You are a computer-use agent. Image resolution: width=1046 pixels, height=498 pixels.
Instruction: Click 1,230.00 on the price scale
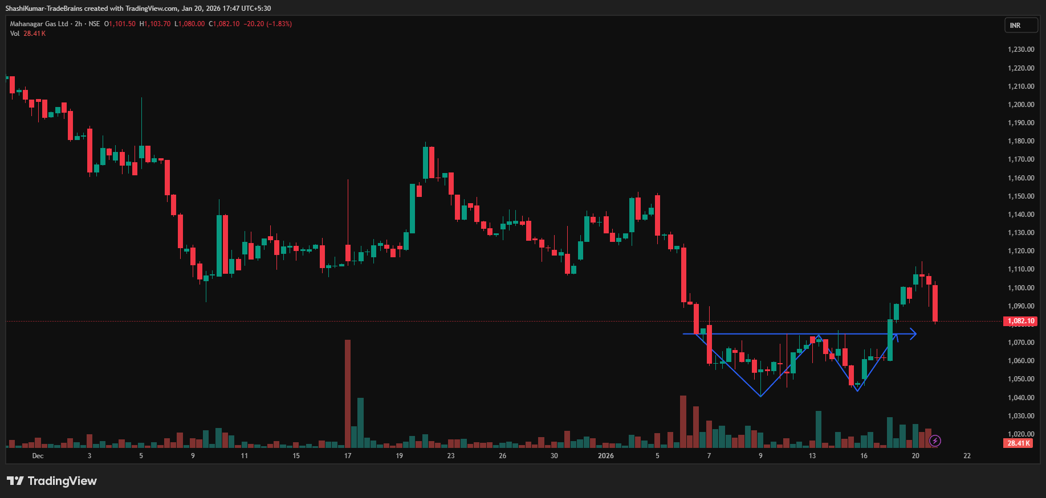(1020, 50)
